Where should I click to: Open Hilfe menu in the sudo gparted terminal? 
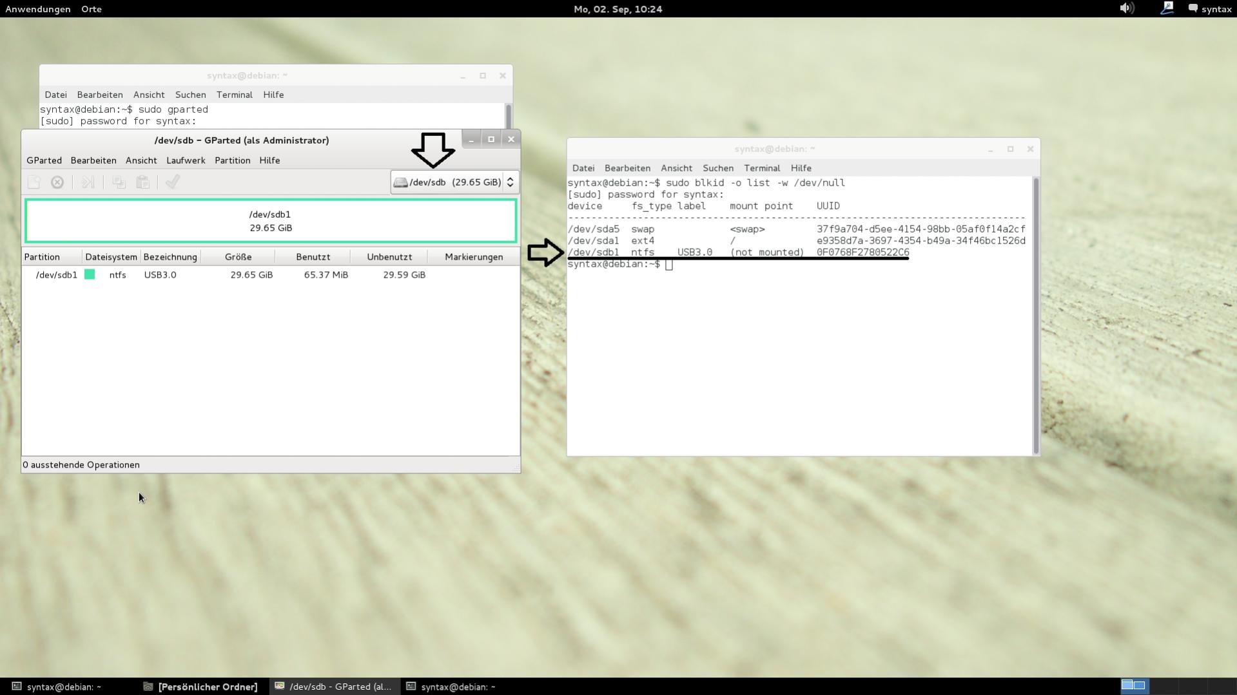click(273, 95)
